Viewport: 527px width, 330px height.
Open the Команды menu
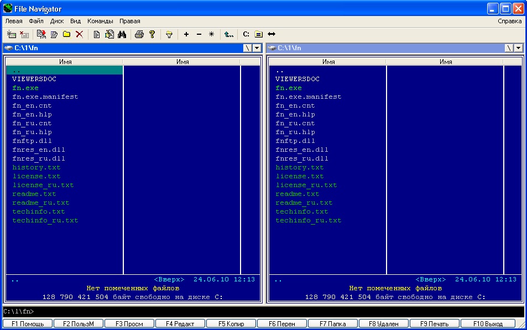pyautogui.click(x=100, y=21)
